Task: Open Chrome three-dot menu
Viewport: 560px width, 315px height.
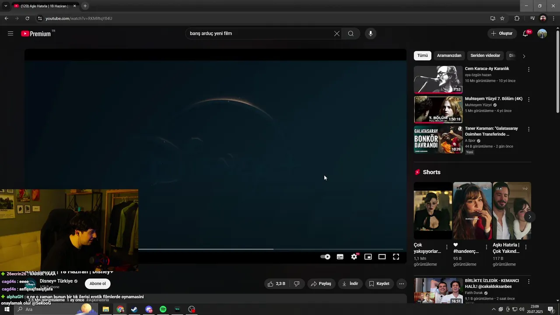Action: click(554, 18)
